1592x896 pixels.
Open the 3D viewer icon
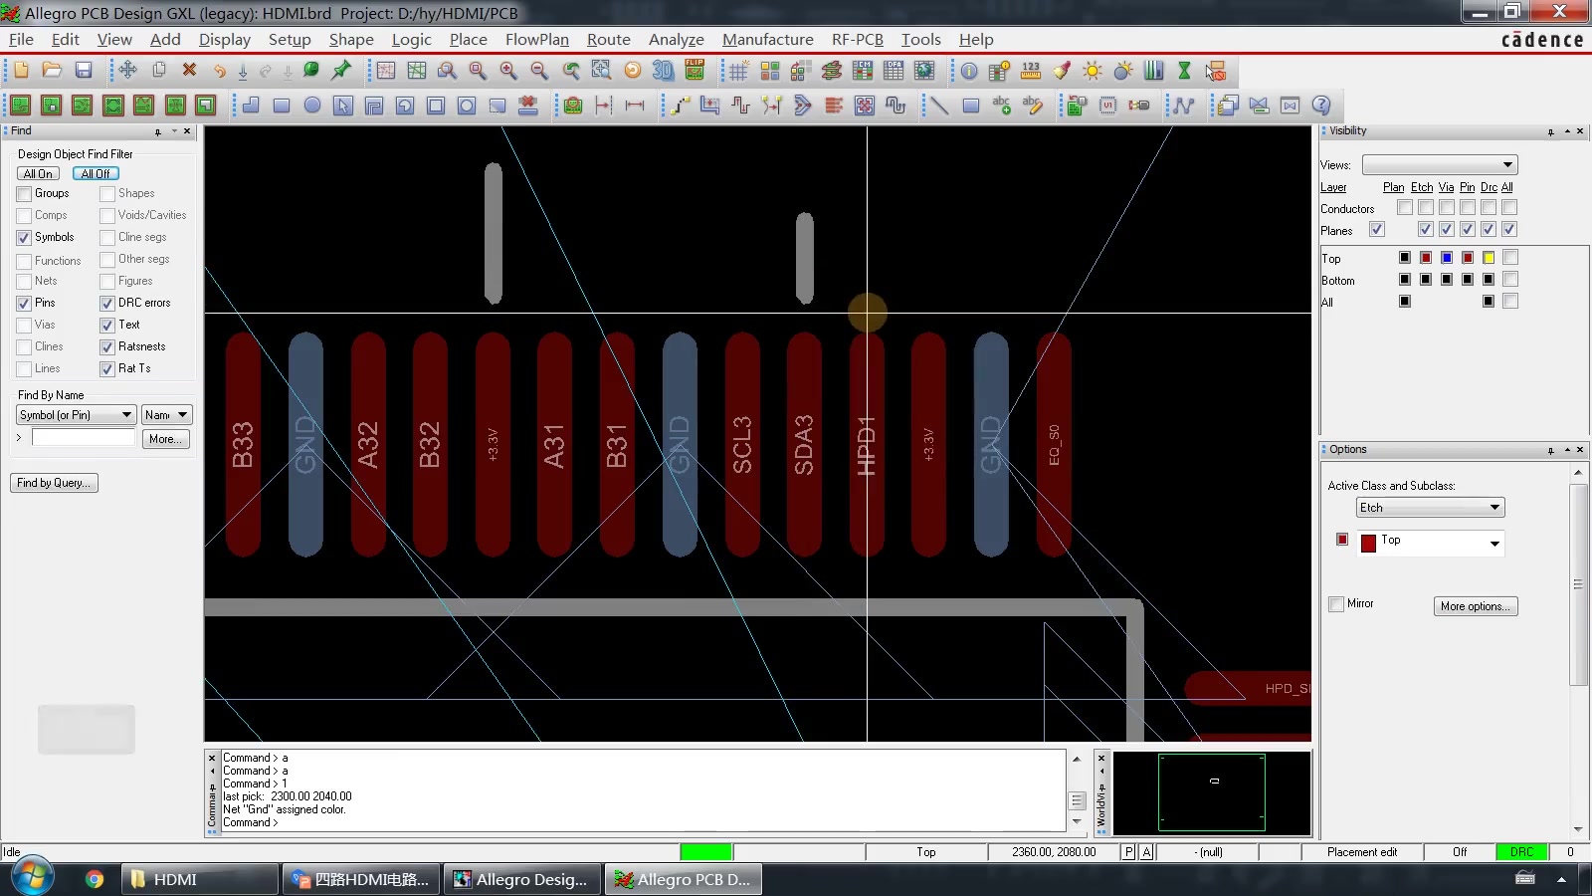[663, 71]
